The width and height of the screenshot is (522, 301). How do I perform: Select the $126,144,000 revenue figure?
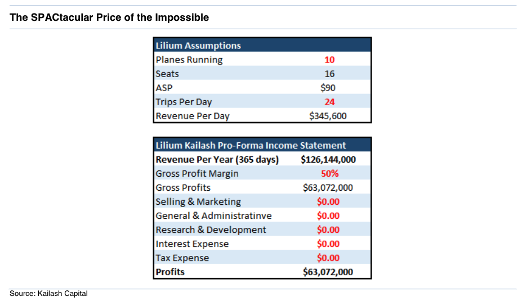pos(328,159)
